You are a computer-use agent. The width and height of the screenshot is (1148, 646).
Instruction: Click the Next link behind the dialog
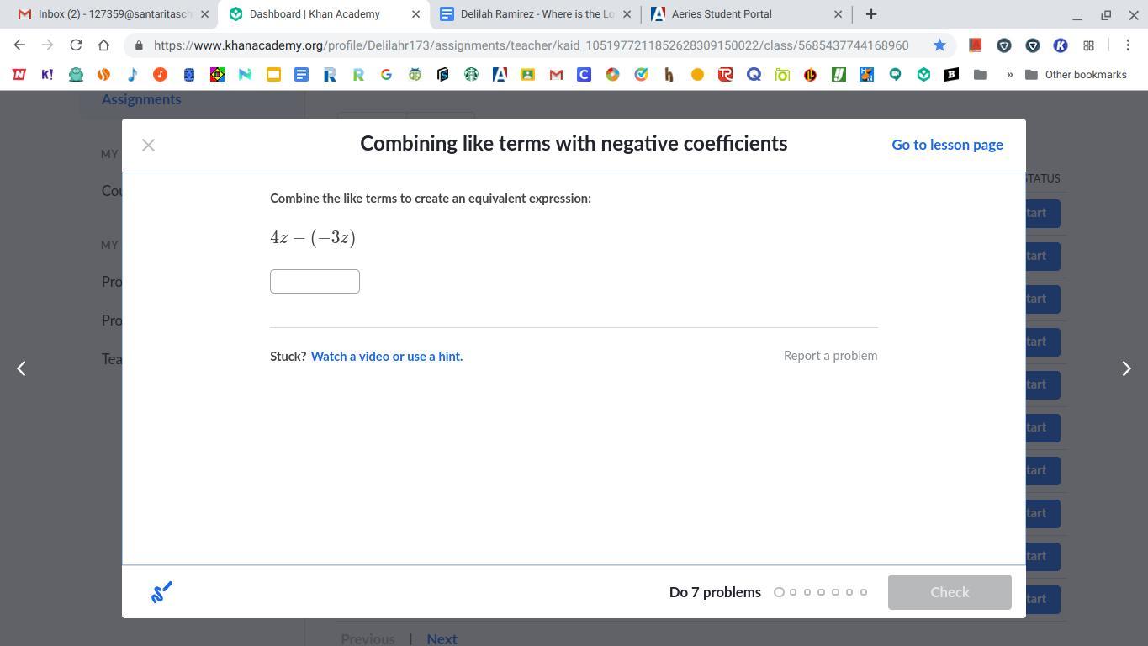click(x=442, y=638)
